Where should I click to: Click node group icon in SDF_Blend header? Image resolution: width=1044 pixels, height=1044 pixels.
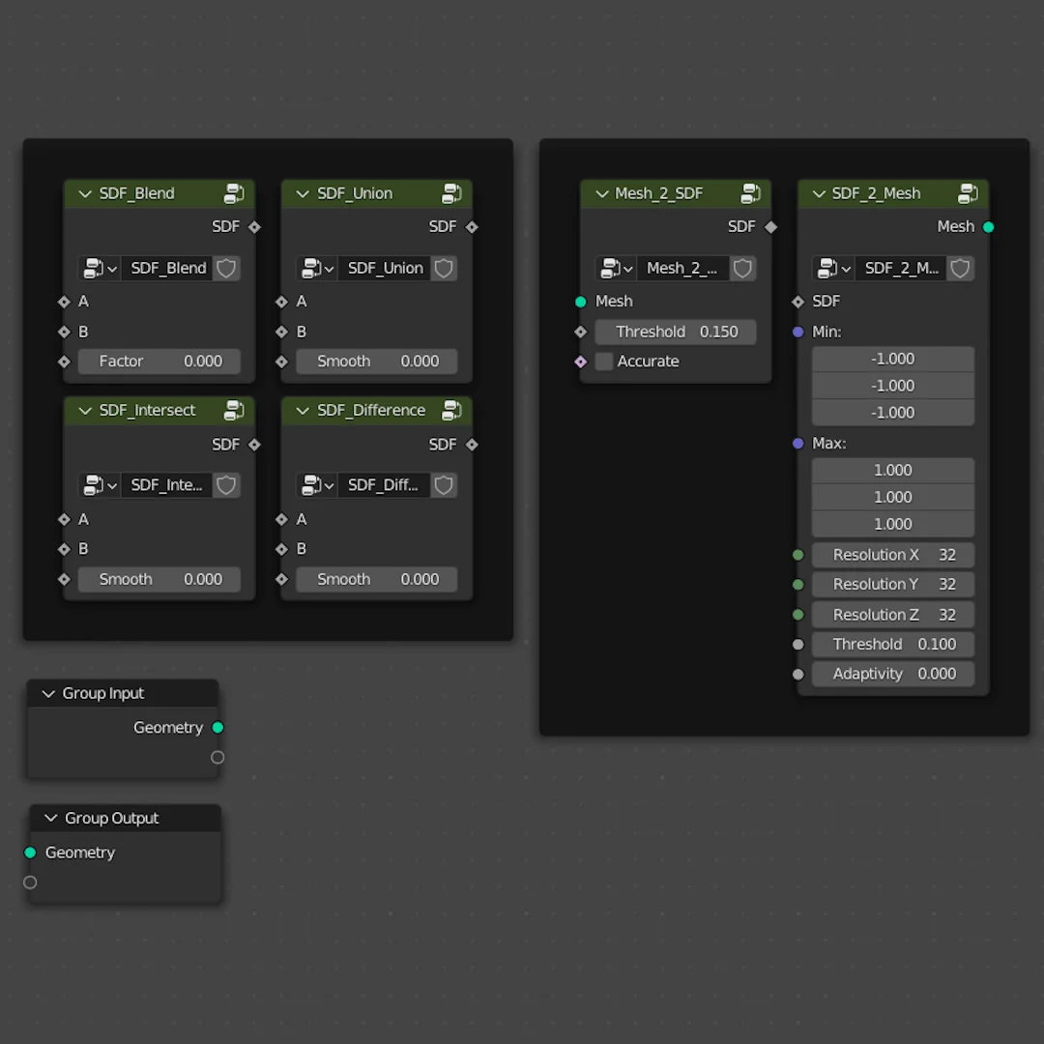[234, 193]
